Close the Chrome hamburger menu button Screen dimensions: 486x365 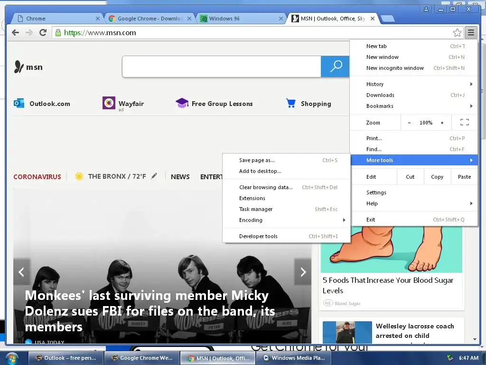point(471,33)
